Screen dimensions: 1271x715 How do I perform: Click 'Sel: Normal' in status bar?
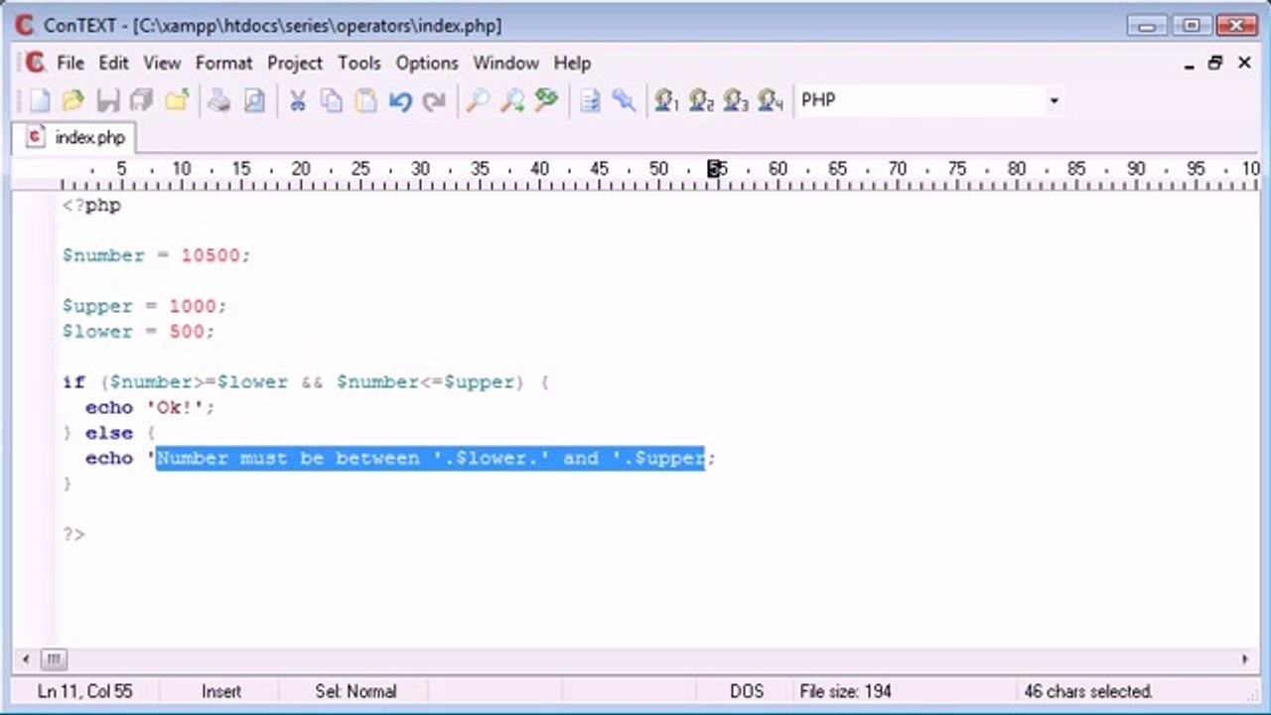(x=355, y=691)
